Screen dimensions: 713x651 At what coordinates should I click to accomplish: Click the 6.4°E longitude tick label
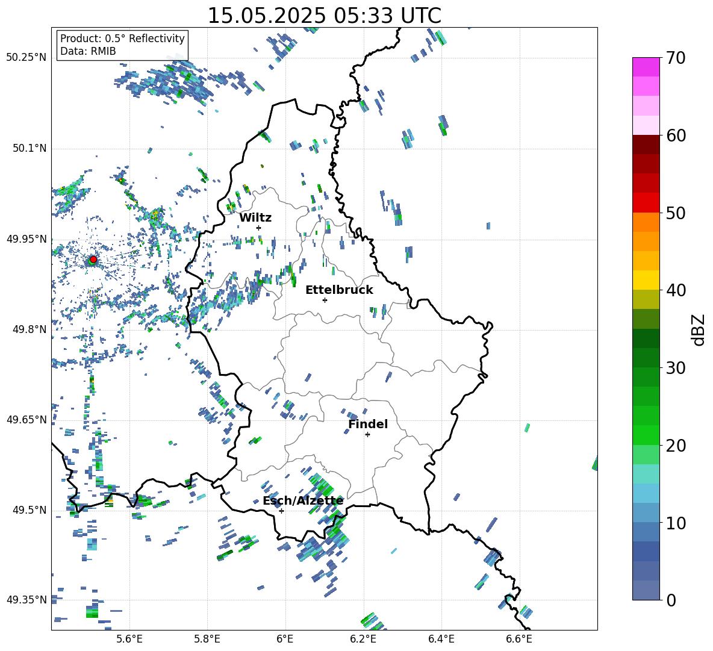(441, 639)
